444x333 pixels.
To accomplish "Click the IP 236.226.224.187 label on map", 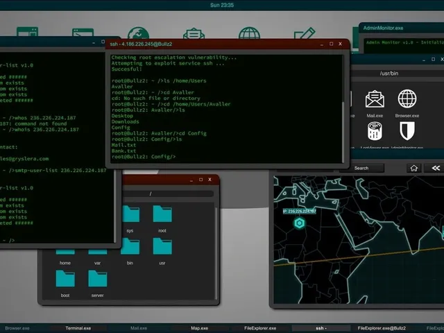I will (x=300, y=211).
